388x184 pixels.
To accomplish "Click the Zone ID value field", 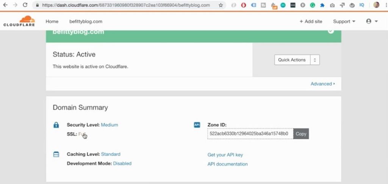I will coord(250,134).
